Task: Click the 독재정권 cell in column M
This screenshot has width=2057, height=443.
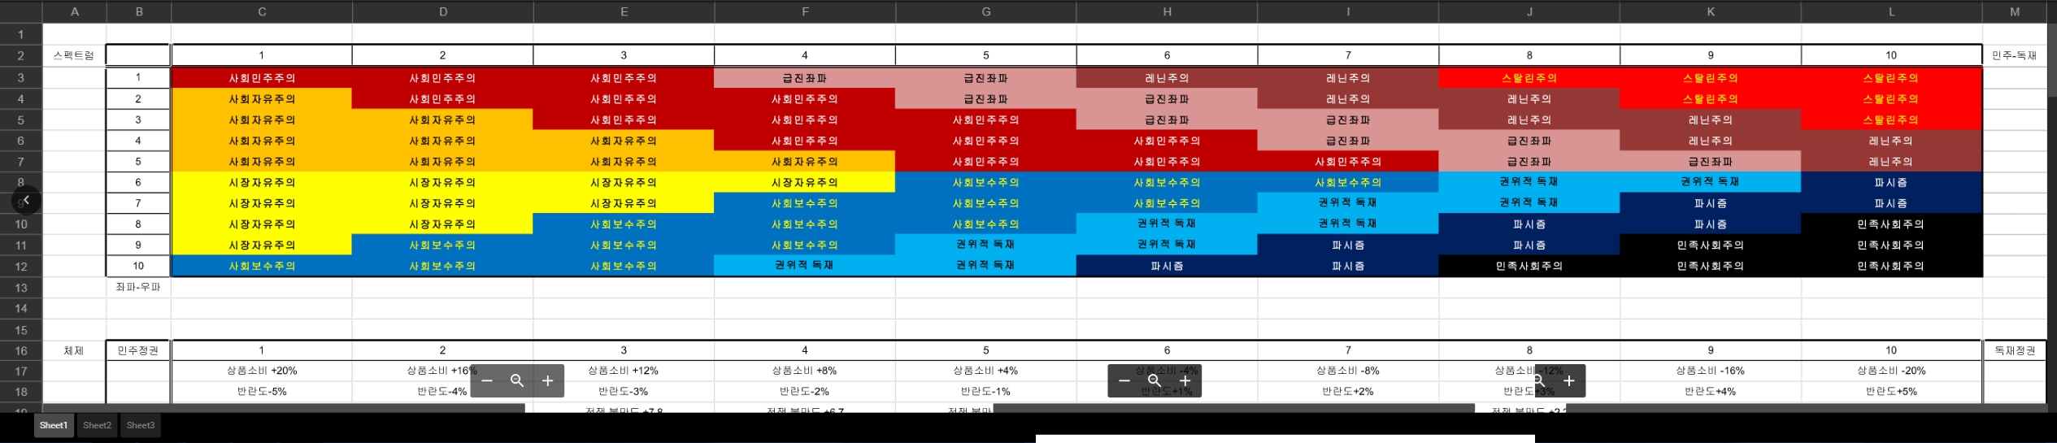Action: pyautogui.click(x=2014, y=350)
